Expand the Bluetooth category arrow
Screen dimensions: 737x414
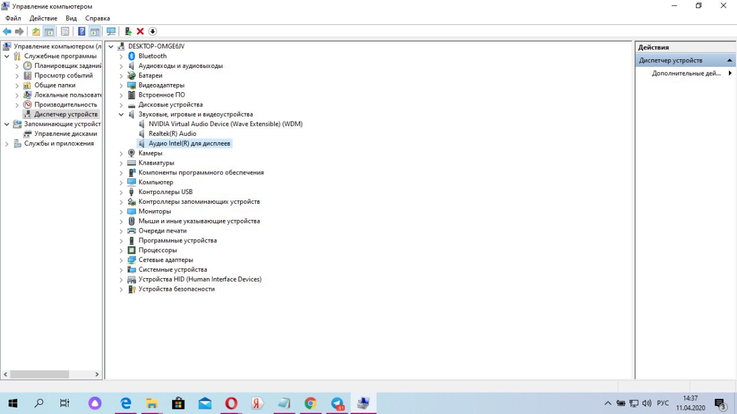(121, 56)
